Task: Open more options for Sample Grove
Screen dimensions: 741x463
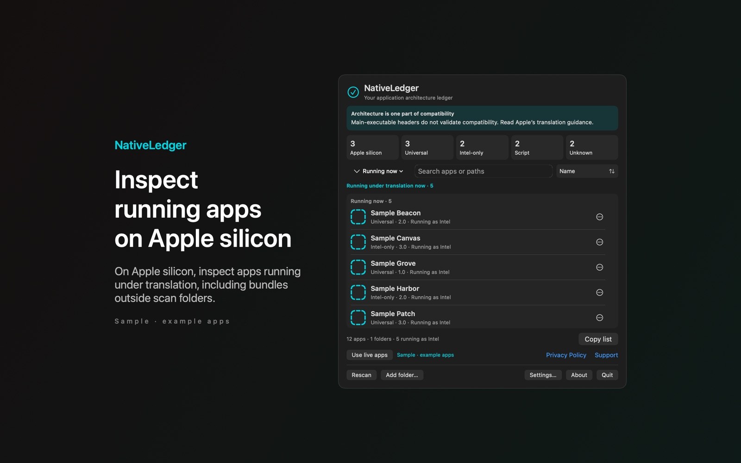Action: (x=599, y=267)
